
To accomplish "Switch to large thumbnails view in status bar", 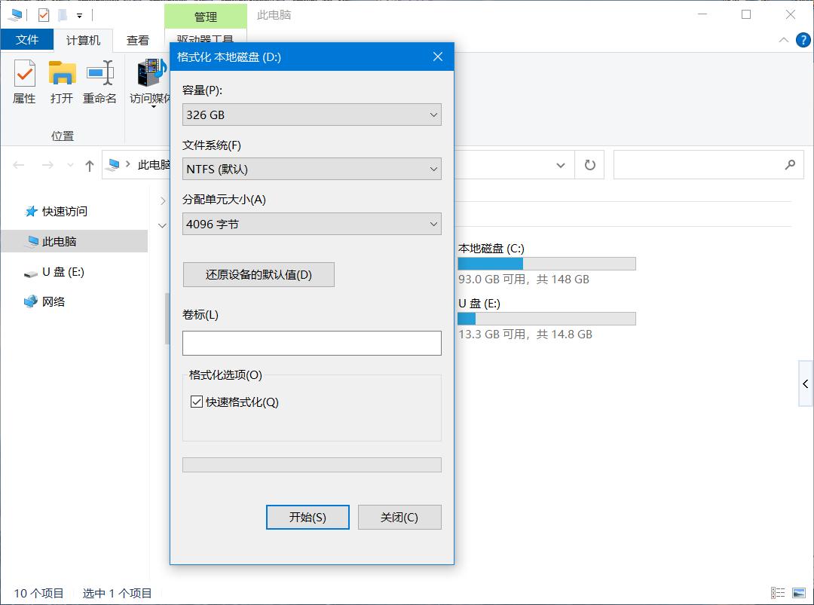I will coord(799,593).
